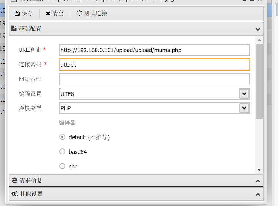The width and height of the screenshot is (278, 206).
Task: Click the empty 网站备注 text field
Action: point(154,79)
